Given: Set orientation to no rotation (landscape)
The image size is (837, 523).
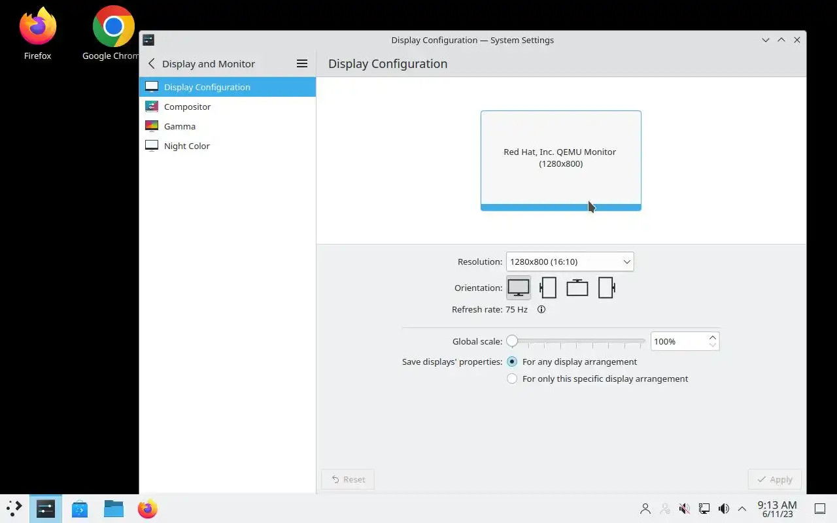Looking at the screenshot, I should point(519,288).
